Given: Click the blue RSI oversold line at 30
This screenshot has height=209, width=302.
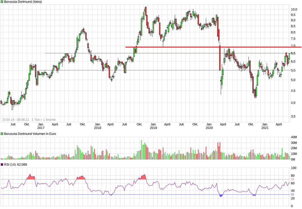Looking at the screenshot, I should (x=145, y=195).
